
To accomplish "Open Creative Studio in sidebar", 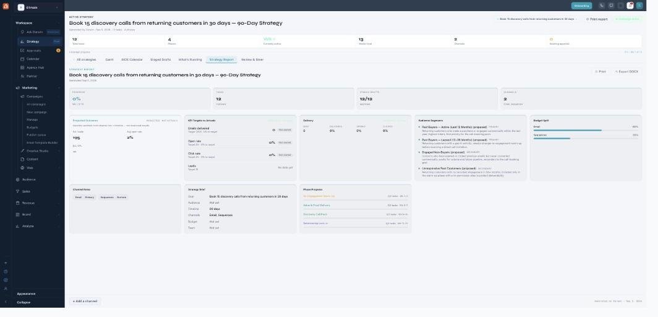I will [x=40, y=150].
